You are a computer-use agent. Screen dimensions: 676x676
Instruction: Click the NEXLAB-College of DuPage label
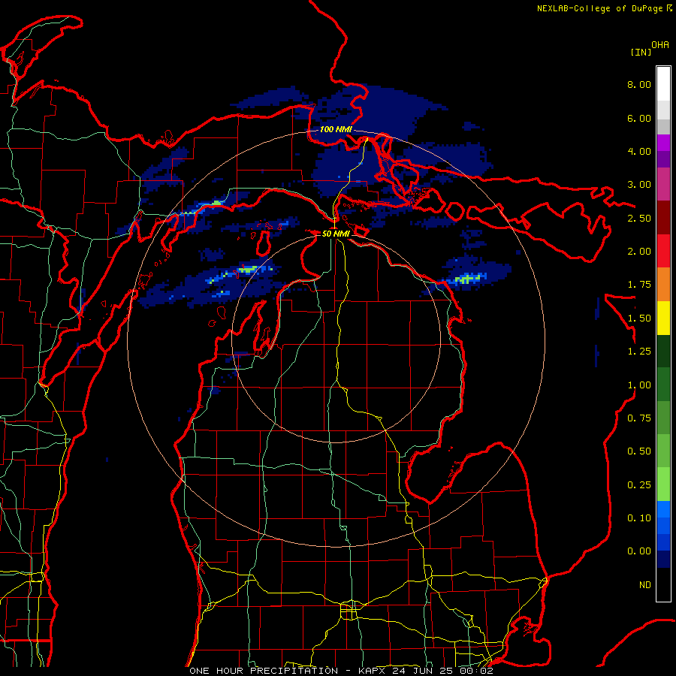point(599,8)
